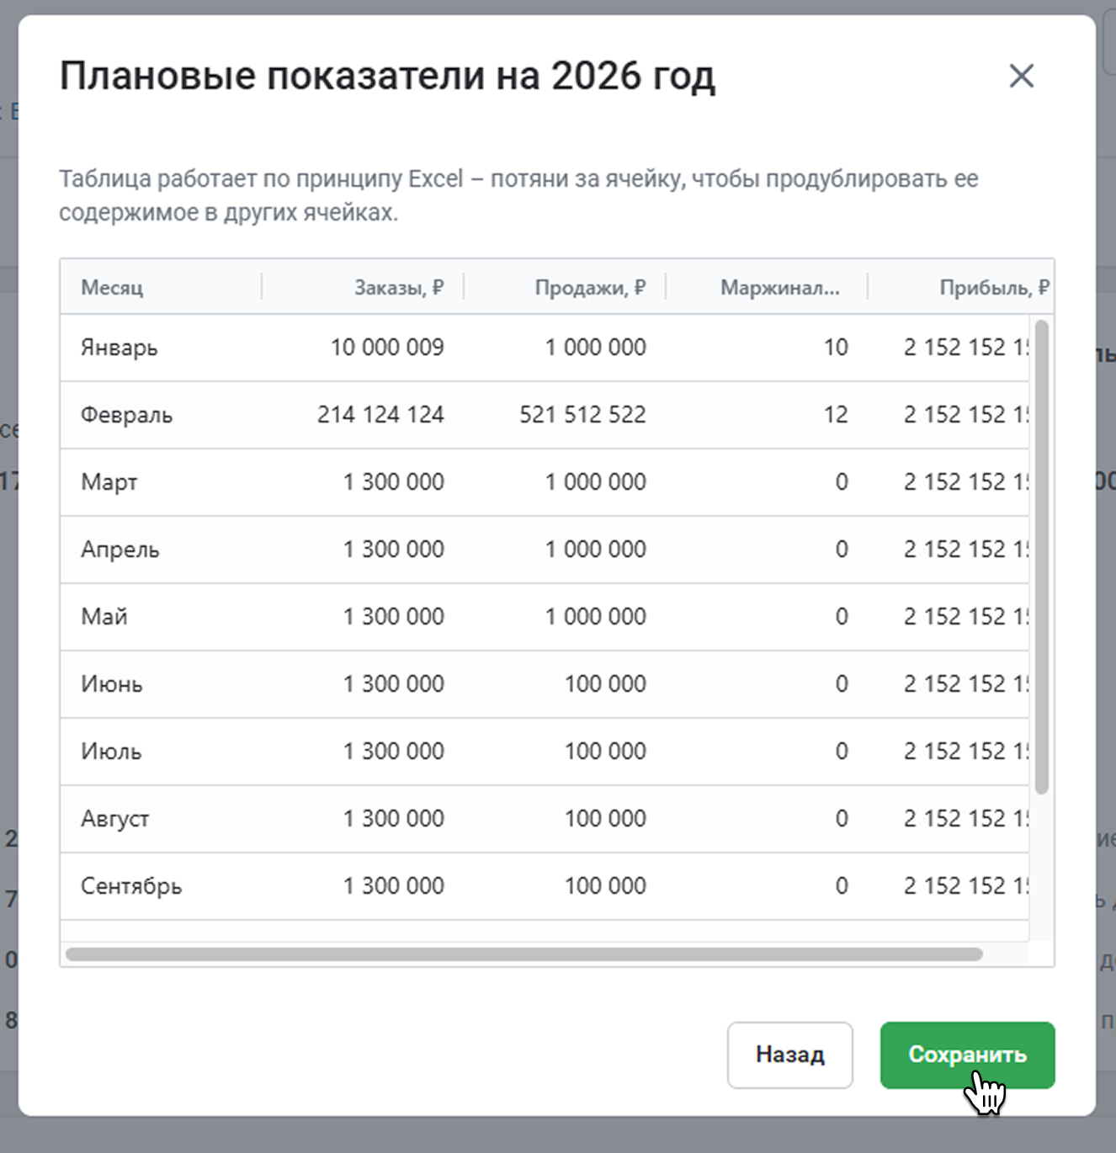Select the June sales cell
This screenshot has width=1116, height=1153.
pyautogui.click(x=604, y=684)
